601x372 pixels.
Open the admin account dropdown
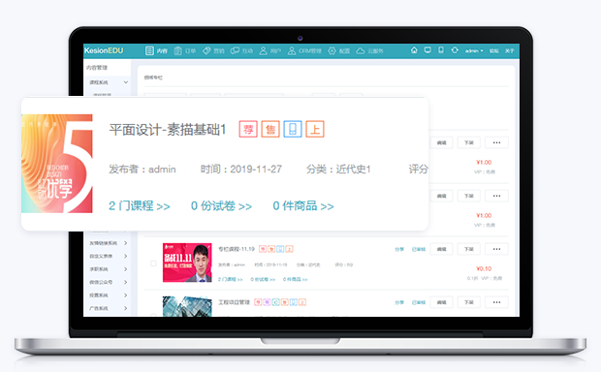[474, 50]
